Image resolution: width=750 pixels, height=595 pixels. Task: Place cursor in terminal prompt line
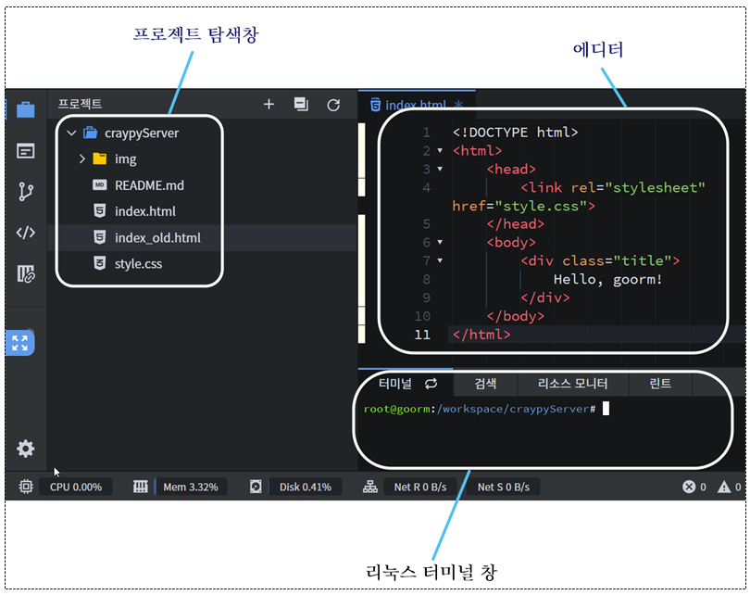point(480,409)
